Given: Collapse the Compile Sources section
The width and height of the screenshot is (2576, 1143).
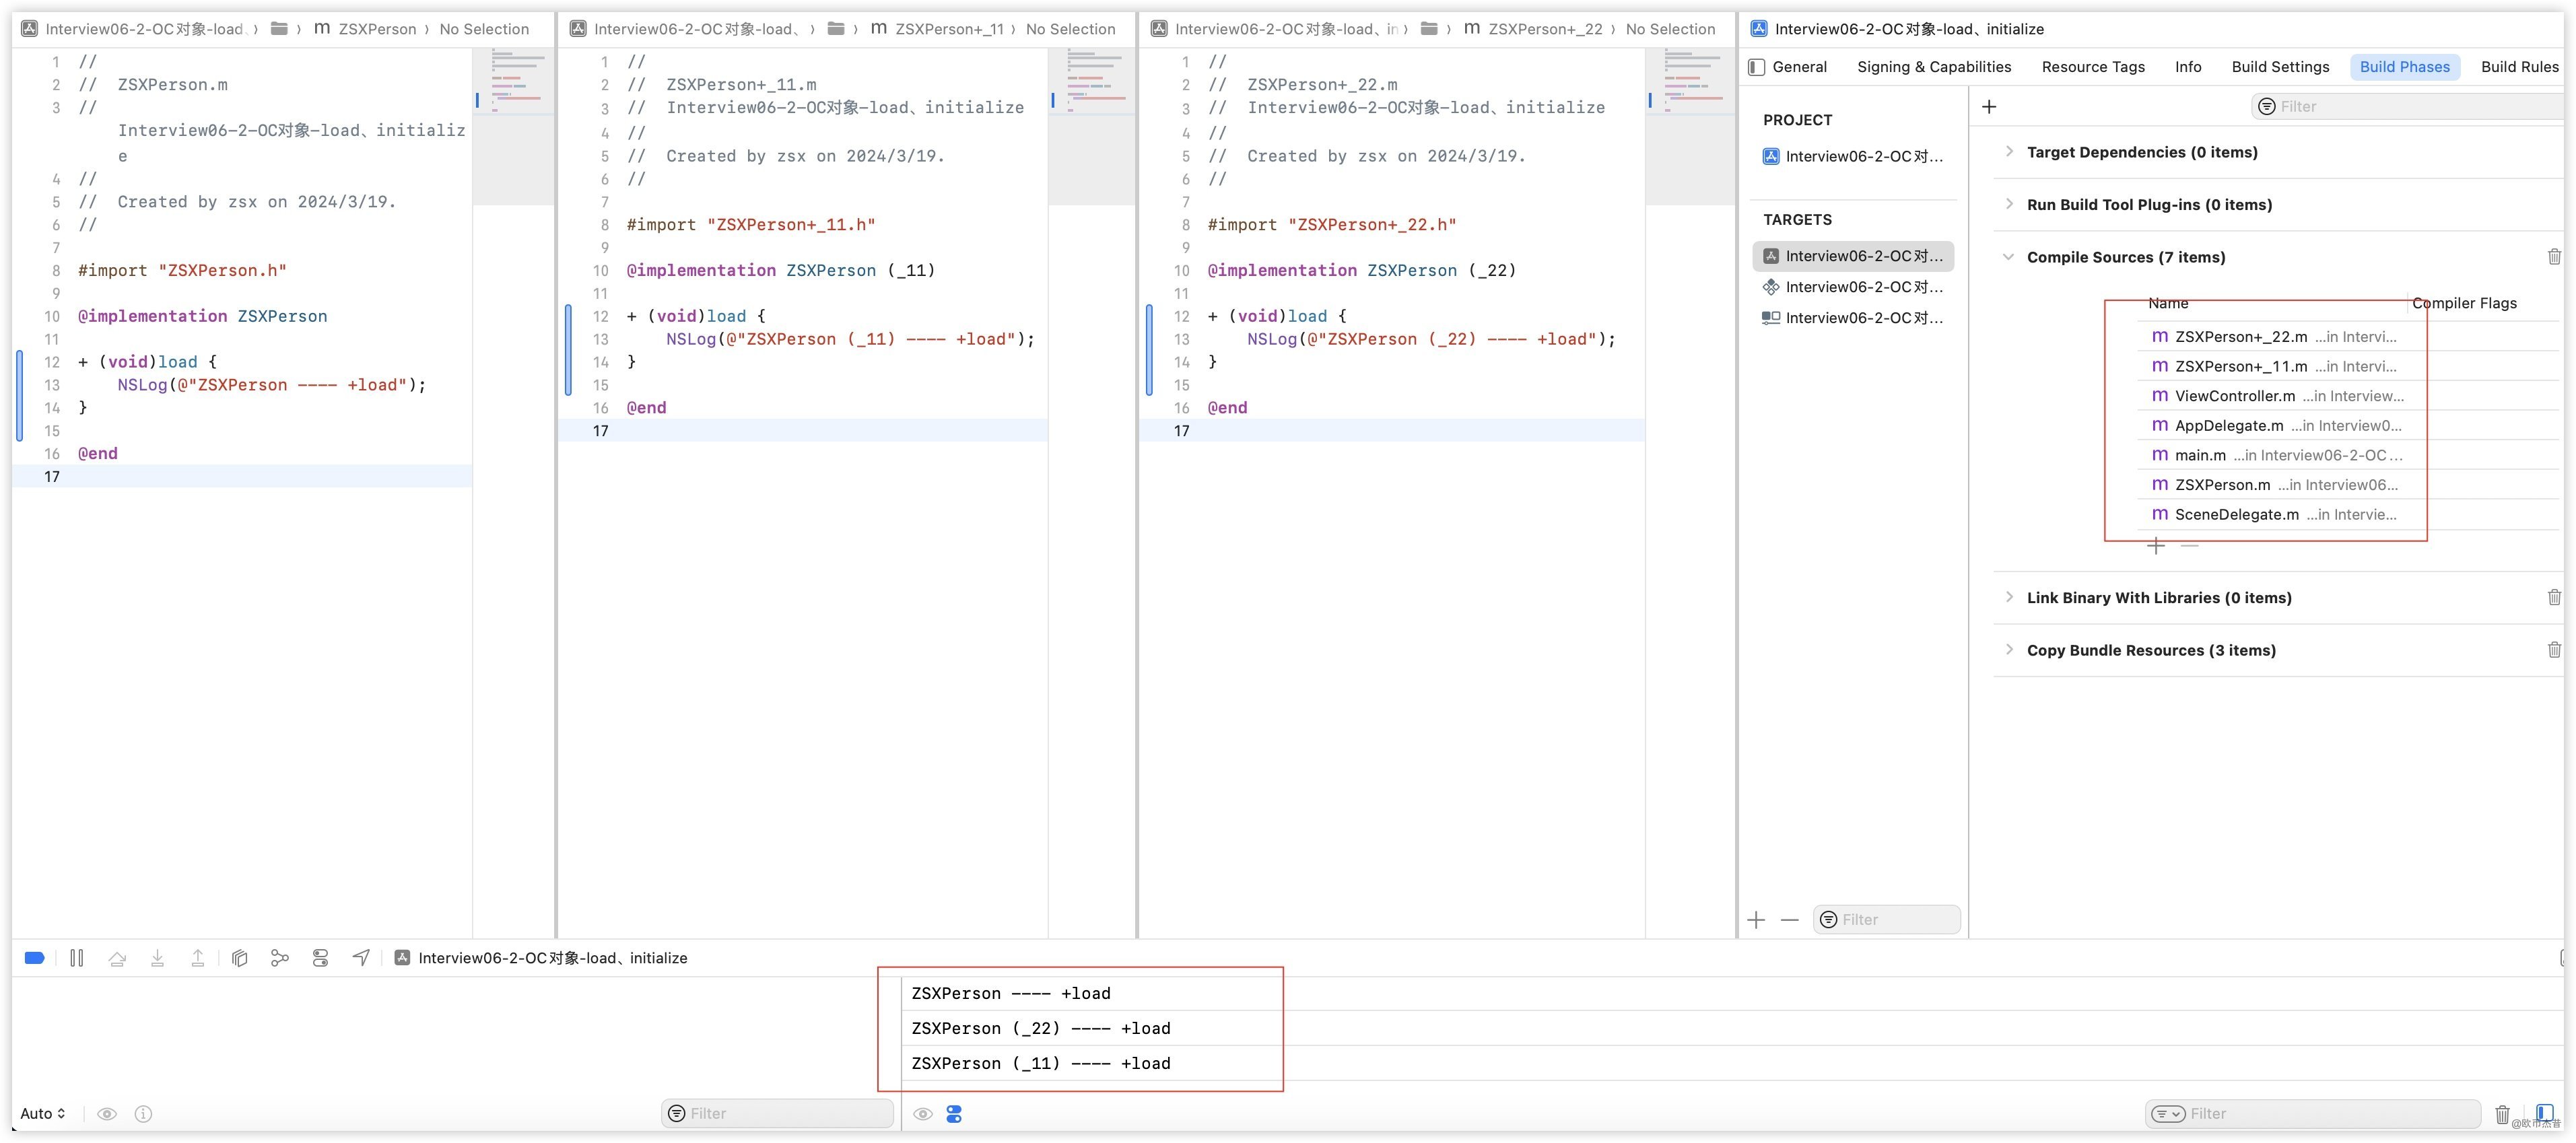Looking at the screenshot, I should click(x=2008, y=257).
